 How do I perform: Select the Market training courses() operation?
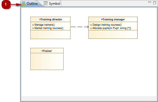(x=48, y=28)
